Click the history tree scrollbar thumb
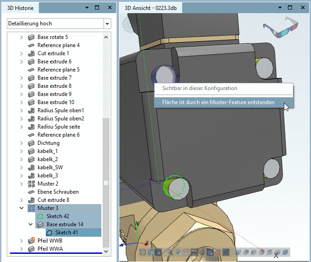 tap(106, 183)
